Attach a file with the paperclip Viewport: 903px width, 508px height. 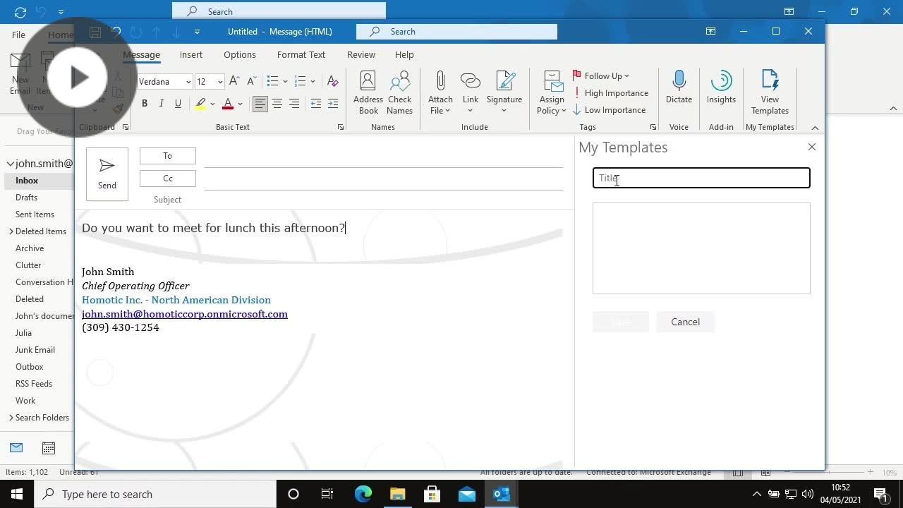point(440,92)
